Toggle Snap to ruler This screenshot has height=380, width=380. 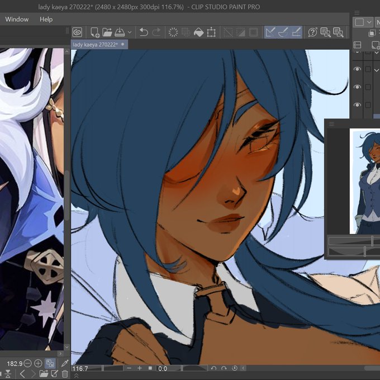(270, 32)
